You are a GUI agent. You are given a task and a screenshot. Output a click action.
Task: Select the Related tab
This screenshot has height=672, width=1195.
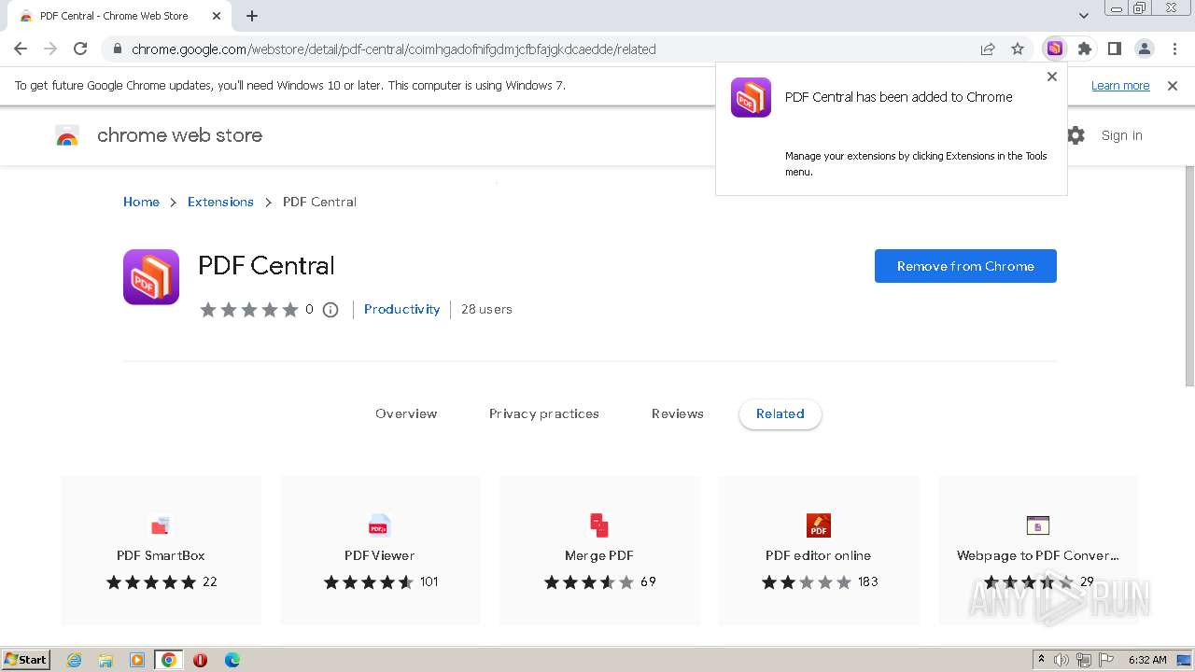pyautogui.click(x=780, y=414)
